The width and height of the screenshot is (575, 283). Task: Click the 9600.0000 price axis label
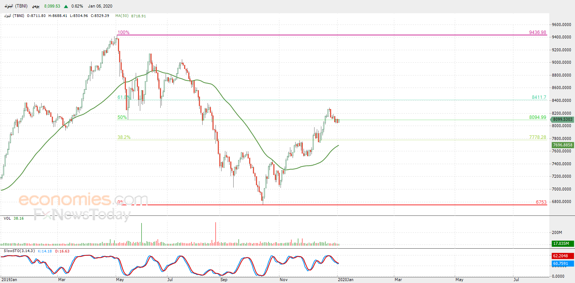click(563, 25)
